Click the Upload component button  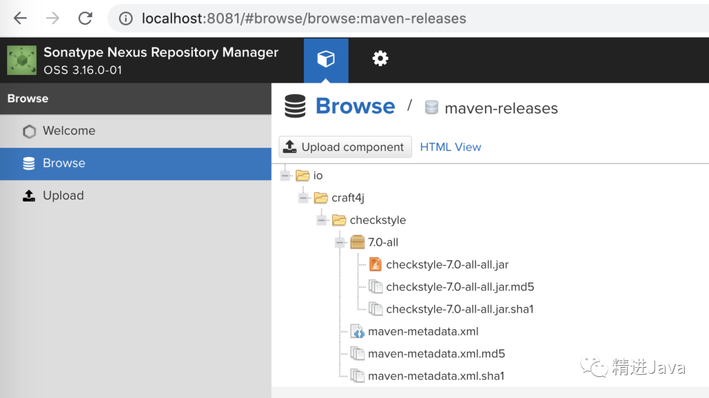[x=345, y=147]
